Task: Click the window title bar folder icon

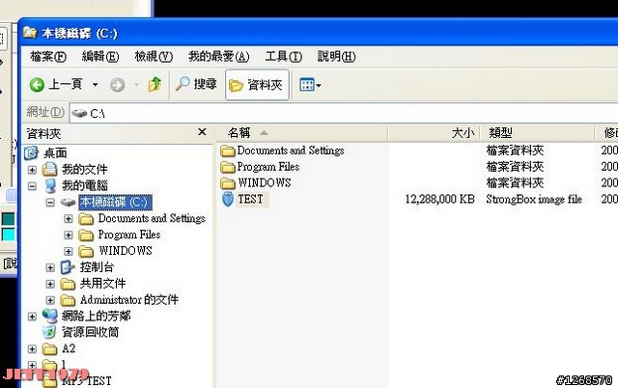Action: [x=30, y=32]
